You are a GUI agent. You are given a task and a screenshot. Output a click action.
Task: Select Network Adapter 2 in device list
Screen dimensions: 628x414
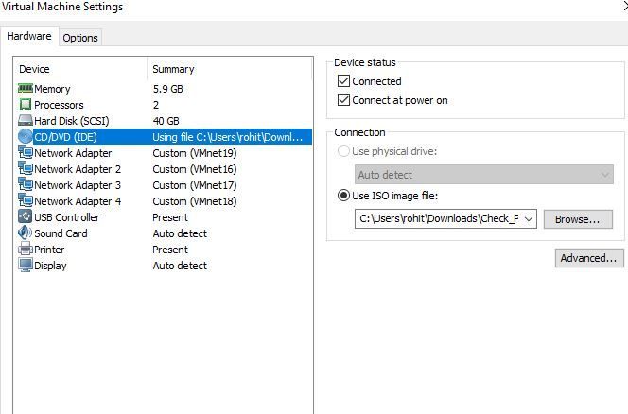(78, 169)
